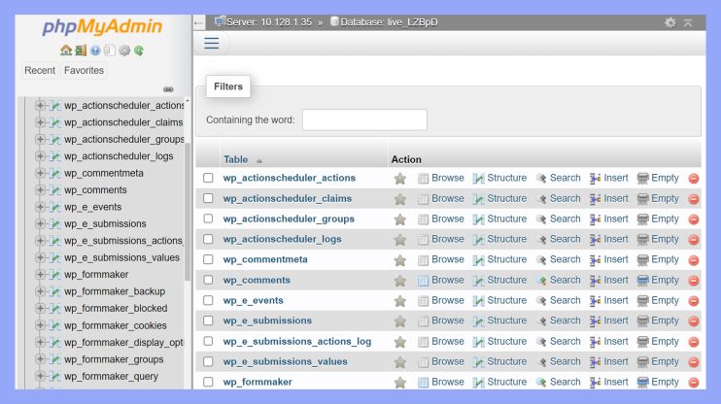Open the hamburger menu icon
This screenshot has width=721, height=404.
point(212,43)
